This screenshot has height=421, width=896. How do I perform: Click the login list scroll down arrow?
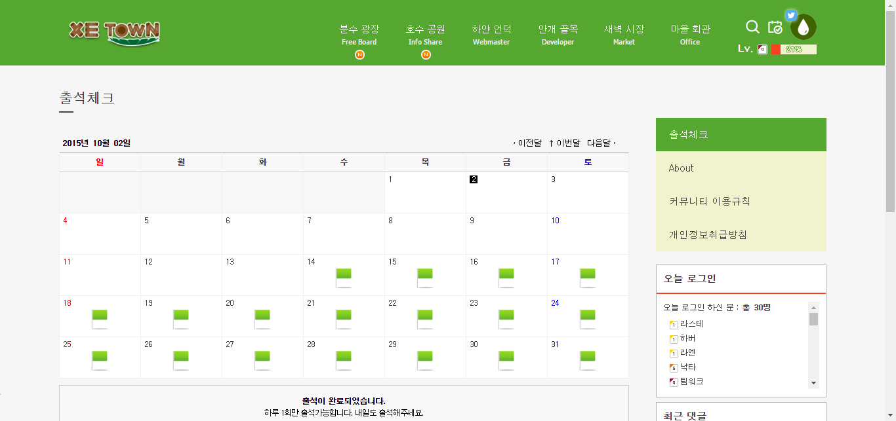pyautogui.click(x=813, y=383)
